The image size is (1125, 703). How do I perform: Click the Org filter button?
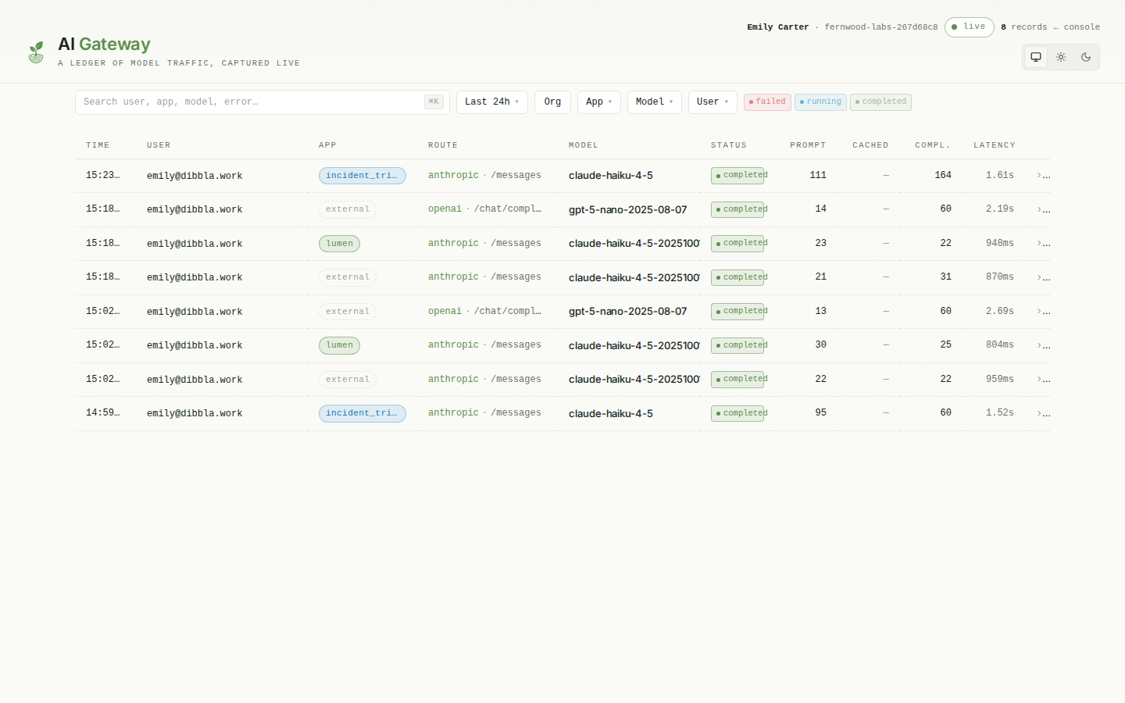(x=552, y=102)
